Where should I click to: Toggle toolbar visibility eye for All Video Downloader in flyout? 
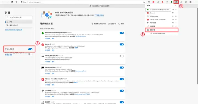(x=173, y=10)
